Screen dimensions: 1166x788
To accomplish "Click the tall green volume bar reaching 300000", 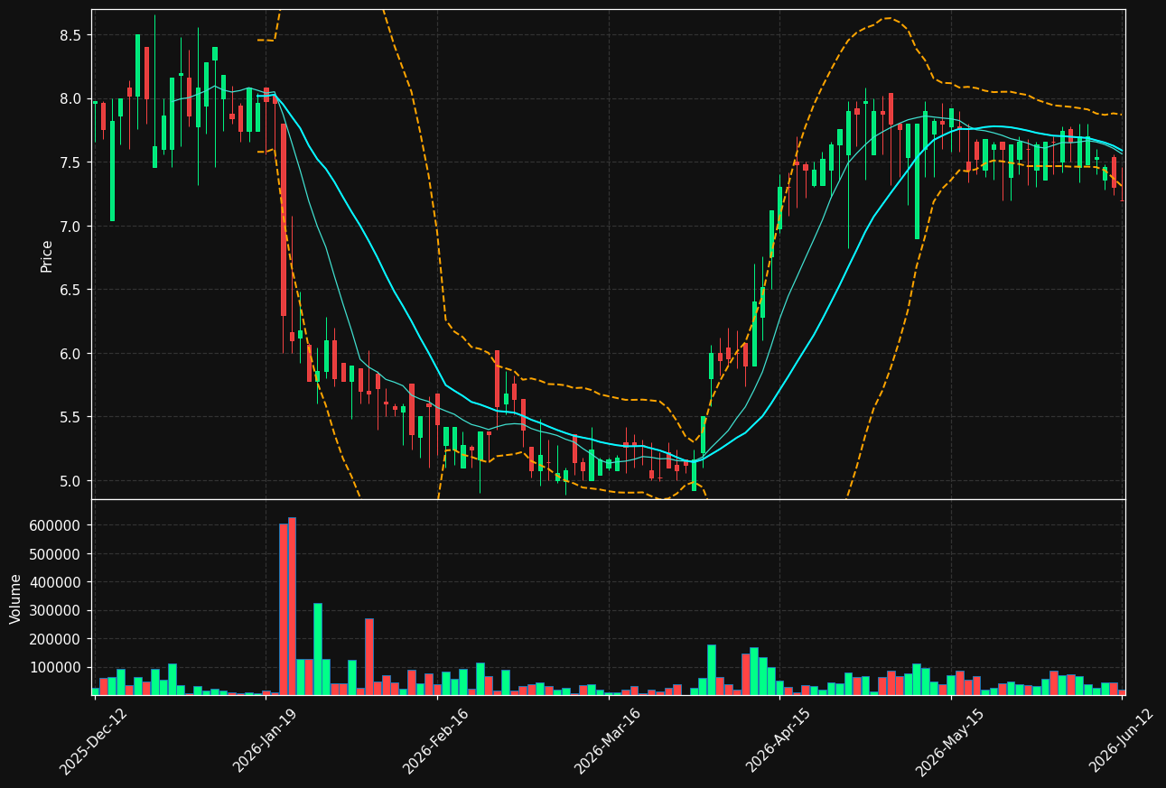I will pyautogui.click(x=317, y=649).
